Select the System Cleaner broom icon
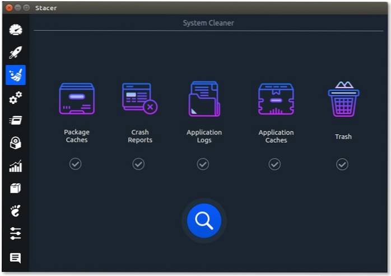The height and width of the screenshot is (276, 391). pos(16,75)
